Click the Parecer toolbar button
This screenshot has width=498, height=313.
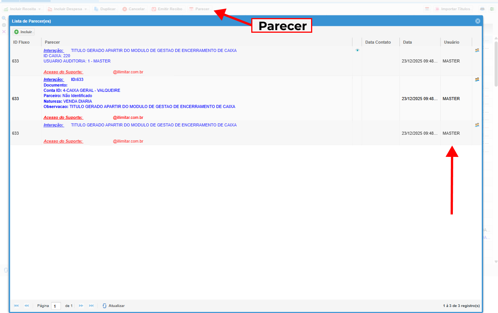[199, 9]
